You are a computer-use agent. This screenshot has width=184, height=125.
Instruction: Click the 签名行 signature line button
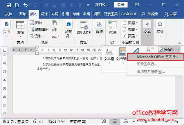click(167, 49)
